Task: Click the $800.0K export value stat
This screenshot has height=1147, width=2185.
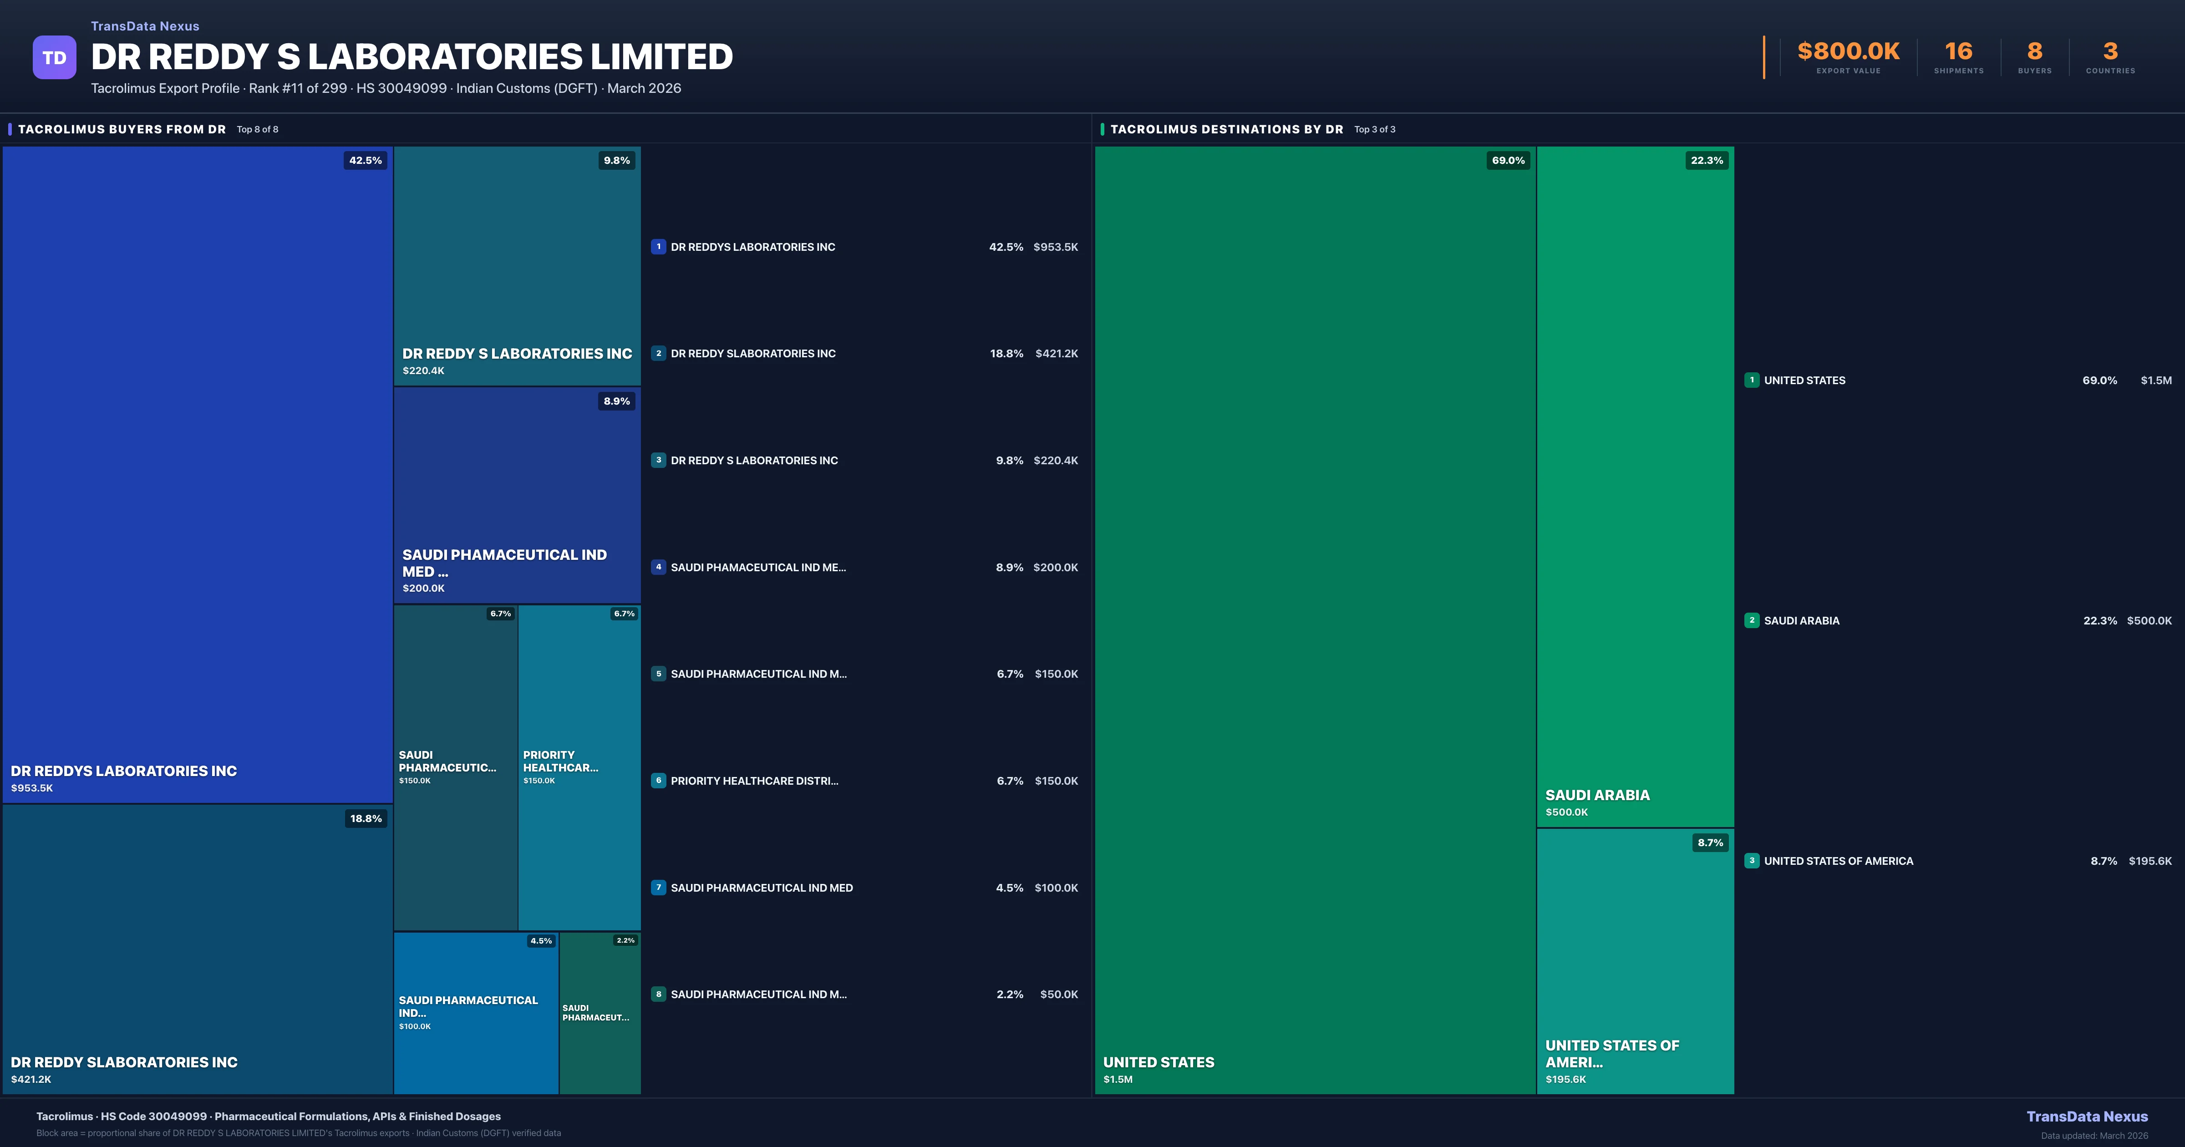Action: tap(1848, 53)
